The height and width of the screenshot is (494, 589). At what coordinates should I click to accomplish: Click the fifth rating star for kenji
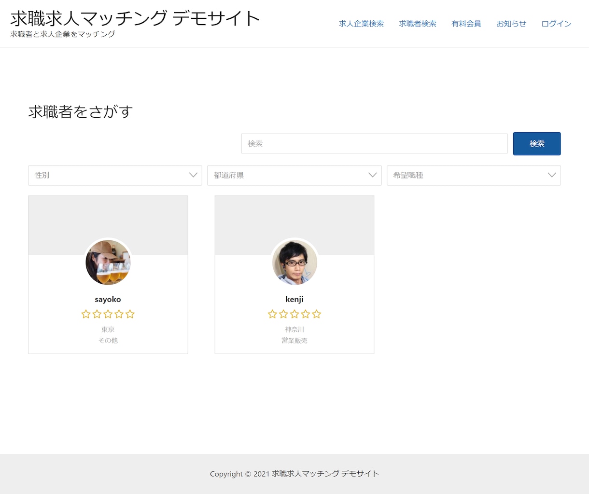point(317,314)
